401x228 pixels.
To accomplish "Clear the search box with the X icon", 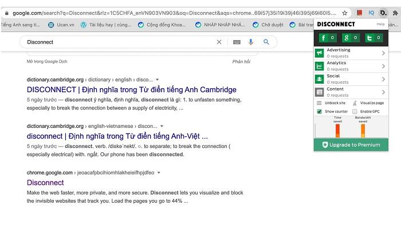I will click(219, 42).
